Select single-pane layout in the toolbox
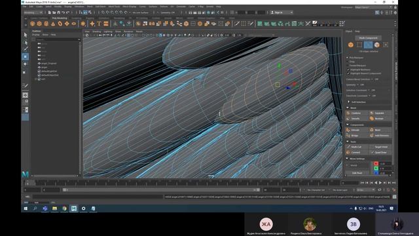Viewport: 419px width, 236px height. (x=26, y=95)
